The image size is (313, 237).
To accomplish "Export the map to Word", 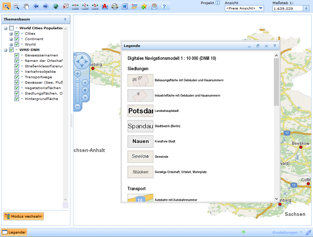I will coord(125,6).
